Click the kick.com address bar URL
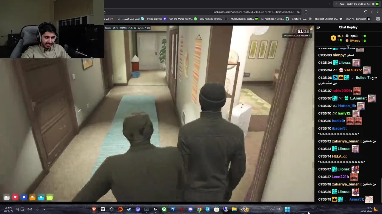The image size is (382, 214). 253,12
